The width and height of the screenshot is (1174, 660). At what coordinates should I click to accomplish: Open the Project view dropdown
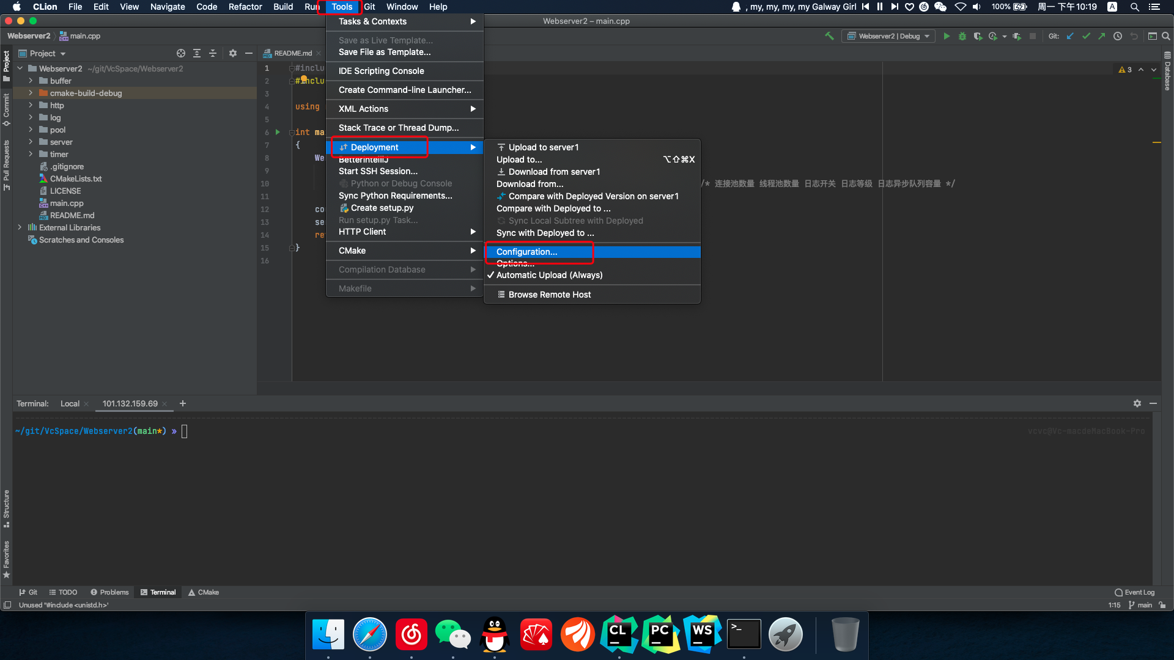click(x=42, y=53)
